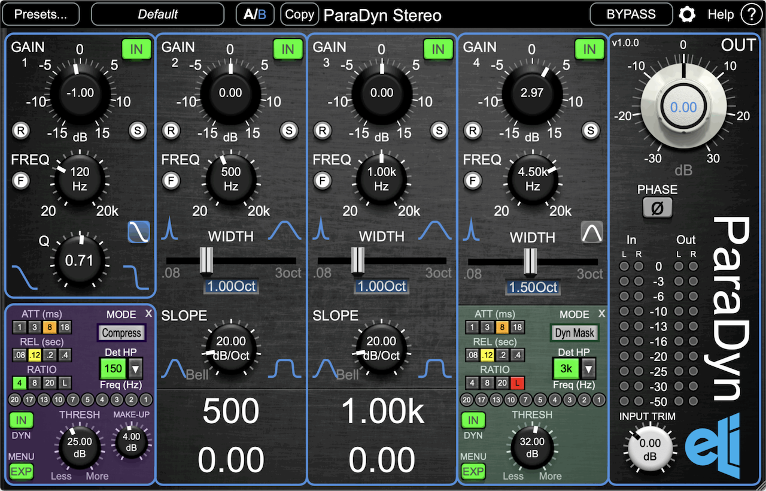Click the blue filter shape button in band 1
The width and height of the screenshot is (766, 491).
[x=138, y=232]
